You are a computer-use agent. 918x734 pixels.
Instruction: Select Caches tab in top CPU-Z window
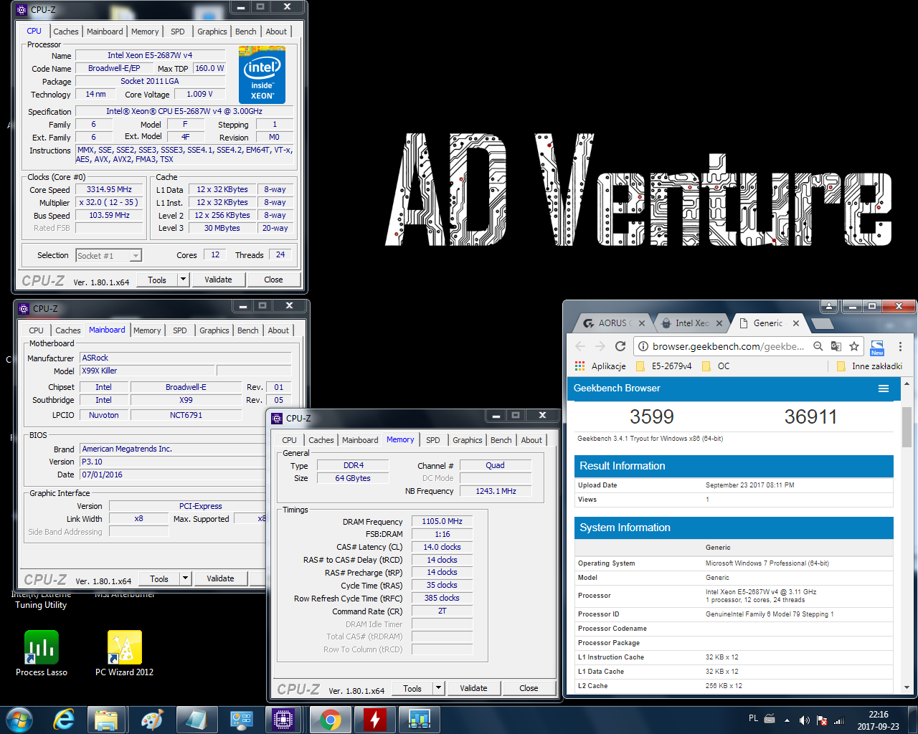66,32
